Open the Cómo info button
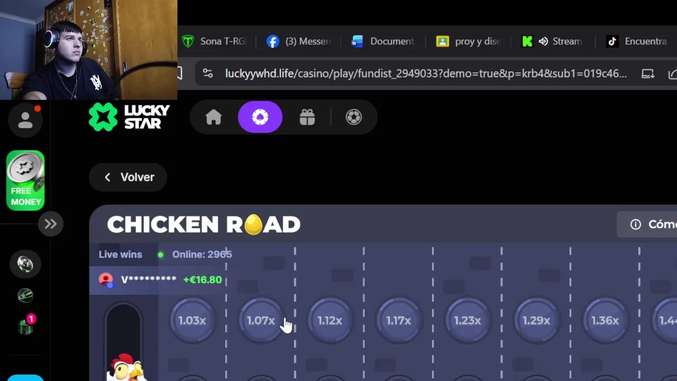677x381 pixels. (x=647, y=224)
